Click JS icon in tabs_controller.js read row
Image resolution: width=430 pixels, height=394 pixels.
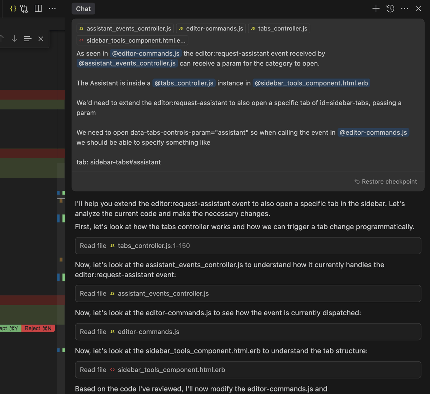pyautogui.click(x=113, y=246)
